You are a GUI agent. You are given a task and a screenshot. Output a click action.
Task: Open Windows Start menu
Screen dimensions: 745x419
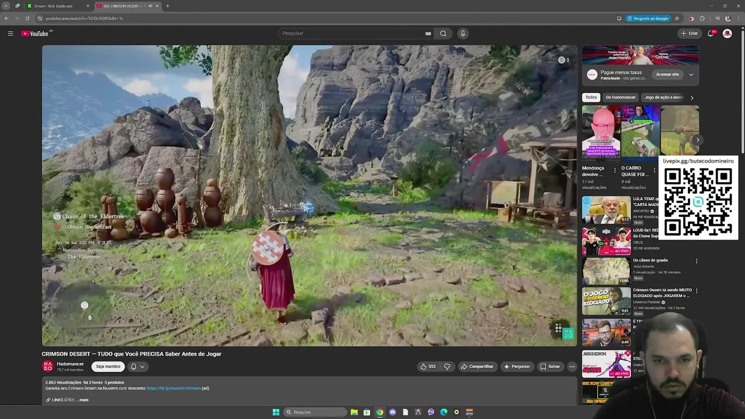276,412
